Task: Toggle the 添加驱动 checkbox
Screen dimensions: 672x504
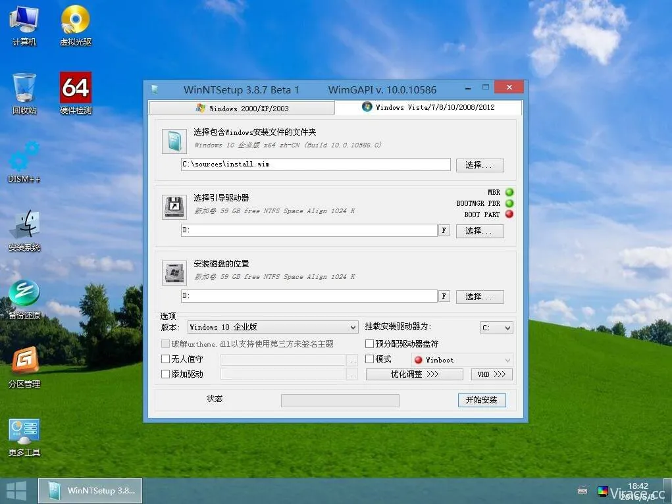Action: coord(165,374)
